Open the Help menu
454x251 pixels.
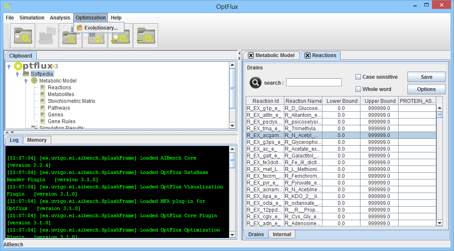[x=116, y=18]
